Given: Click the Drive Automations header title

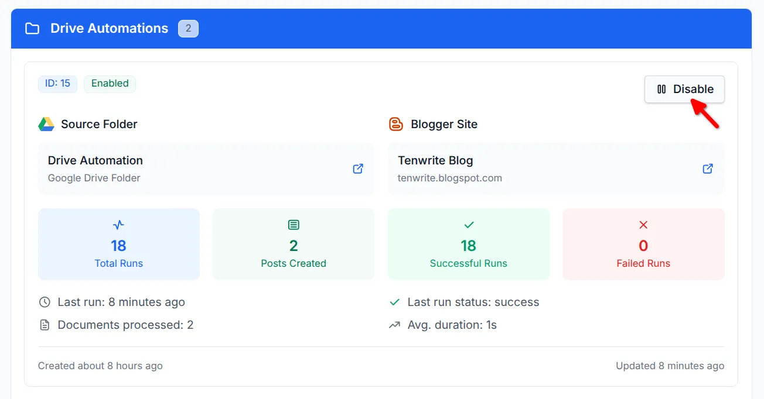Looking at the screenshot, I should 109,29.
